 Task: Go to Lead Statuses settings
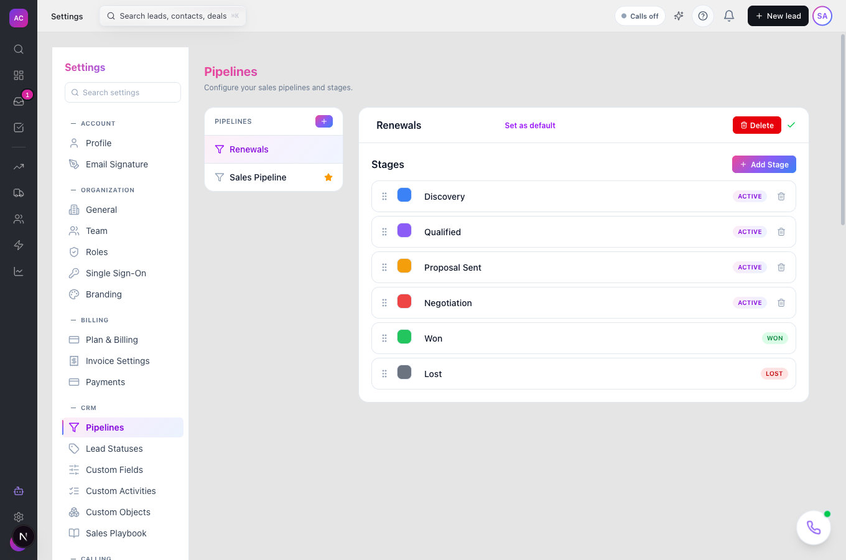[x=123, y=449]
